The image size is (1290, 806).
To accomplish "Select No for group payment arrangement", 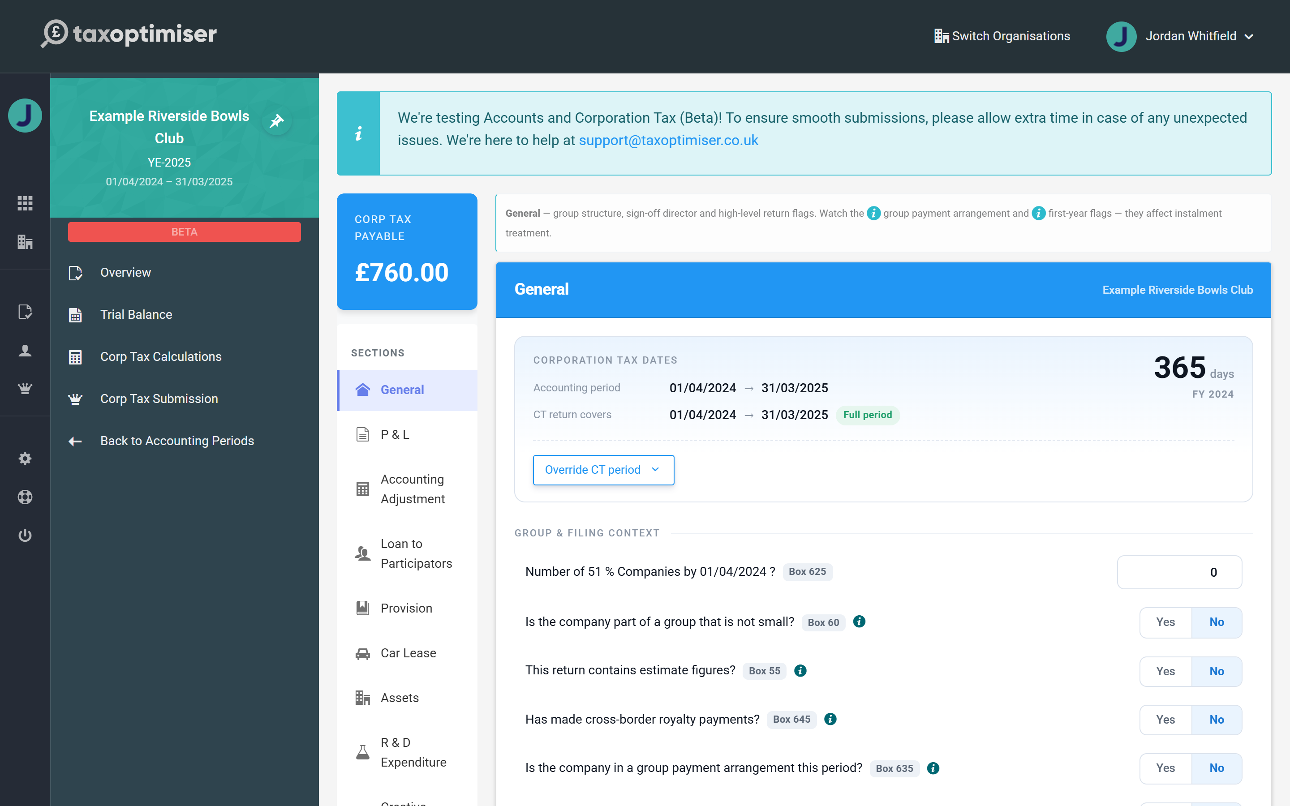I will coord(1217,768).
